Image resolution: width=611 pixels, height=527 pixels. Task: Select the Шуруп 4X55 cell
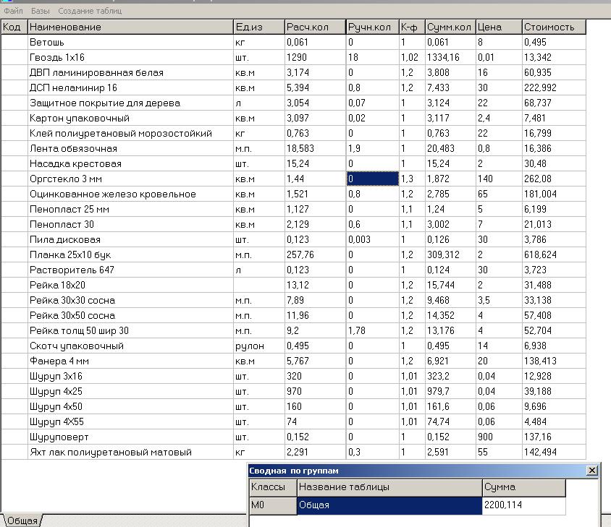[x=130, y=421]
